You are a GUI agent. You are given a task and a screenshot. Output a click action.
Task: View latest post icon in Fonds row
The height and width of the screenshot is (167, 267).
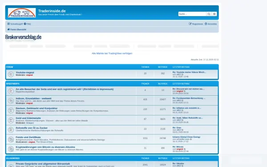[191, 139]
